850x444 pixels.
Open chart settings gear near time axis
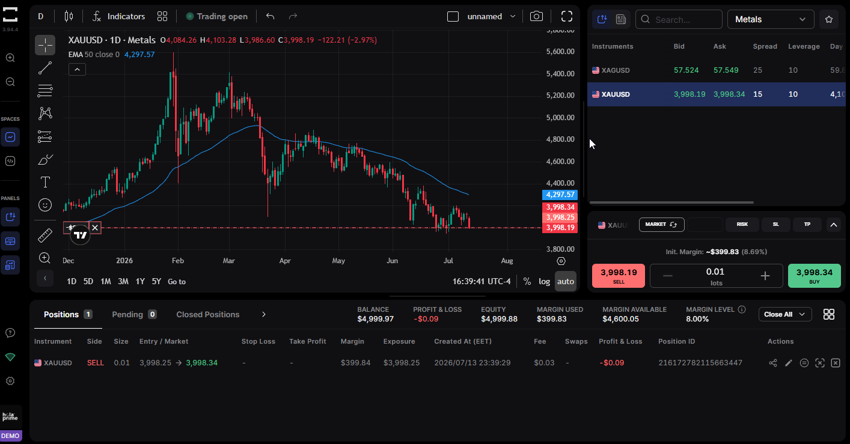561,261
